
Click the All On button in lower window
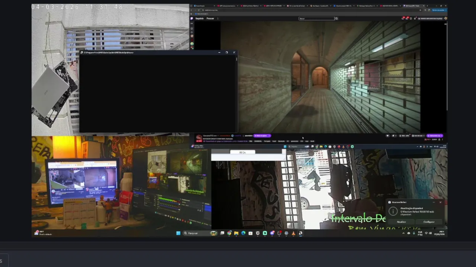(x=242, y=152)
